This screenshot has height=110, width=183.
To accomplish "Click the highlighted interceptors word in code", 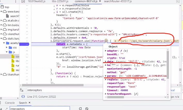I will point(62,41).
